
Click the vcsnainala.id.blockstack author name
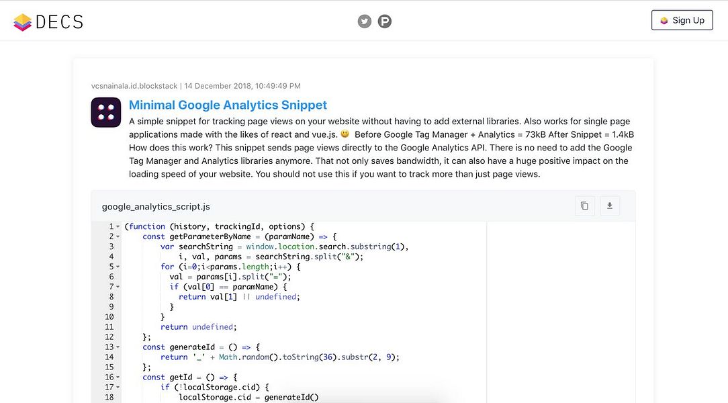pyautogui.click(x=134, y=86)
